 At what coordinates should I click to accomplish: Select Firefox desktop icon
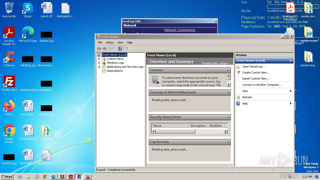coord(9,108)
